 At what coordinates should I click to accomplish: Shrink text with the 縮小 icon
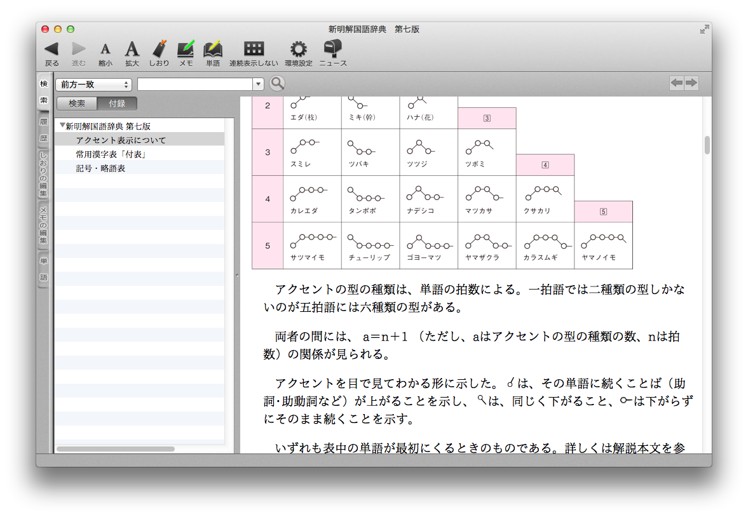(x=105, y=50)
